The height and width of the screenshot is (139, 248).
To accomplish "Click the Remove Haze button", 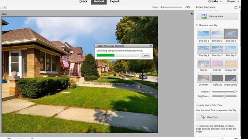I will (x=217, y=16).
